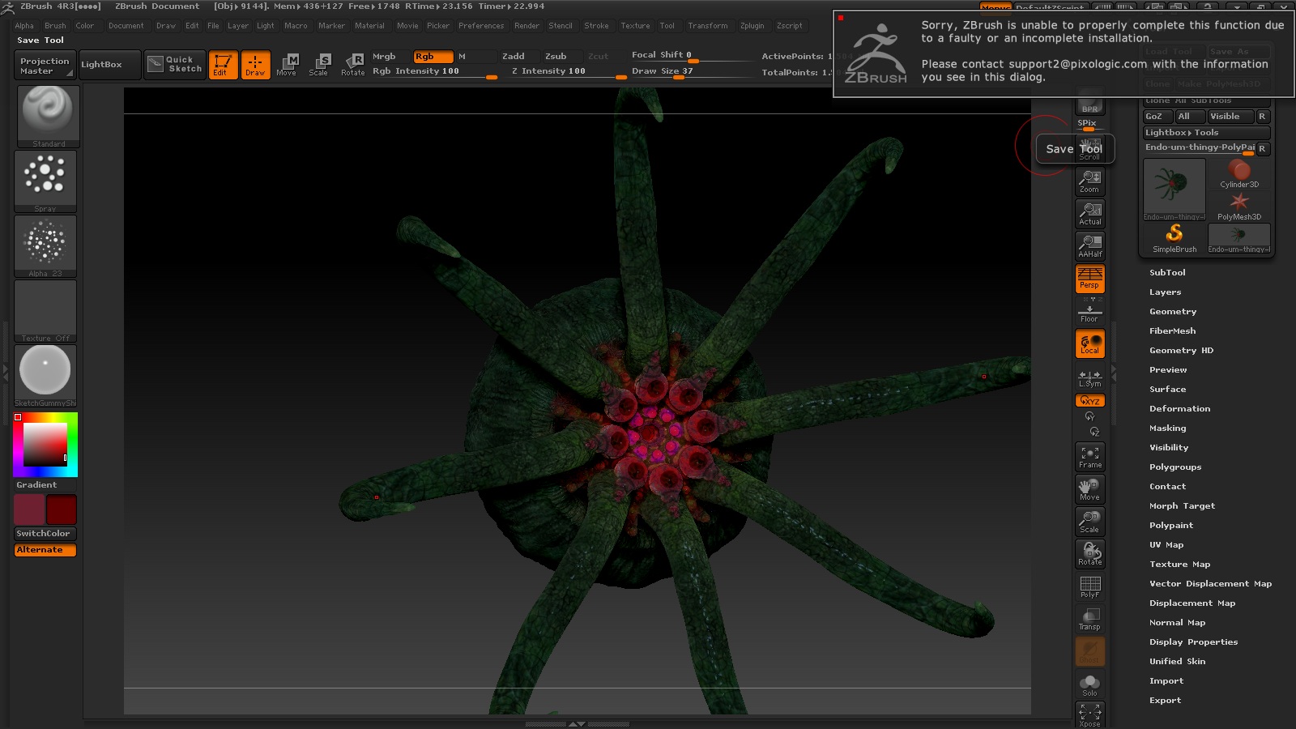Click the GoZ button
This screenshot has height=729, width=1296.
(x=1157, y=117)
